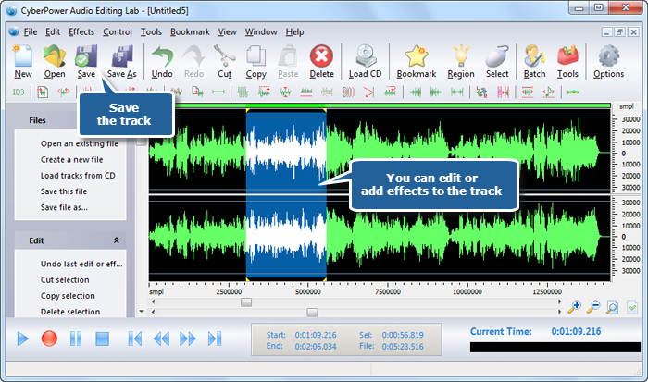Screen dimensions: 648x382
Task: Jump to the end of the track
Action: point(215,339)
